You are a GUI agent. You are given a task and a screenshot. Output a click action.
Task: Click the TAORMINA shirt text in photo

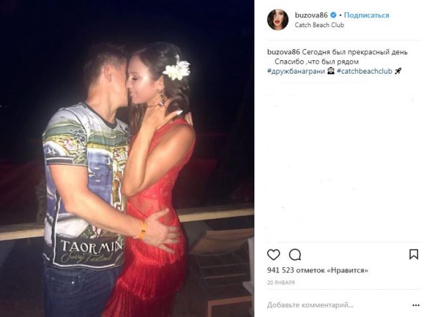[91, 246]
